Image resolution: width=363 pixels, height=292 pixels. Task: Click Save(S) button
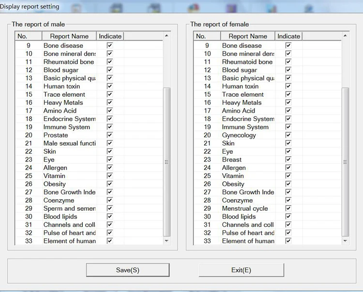(x=128, y=270)
